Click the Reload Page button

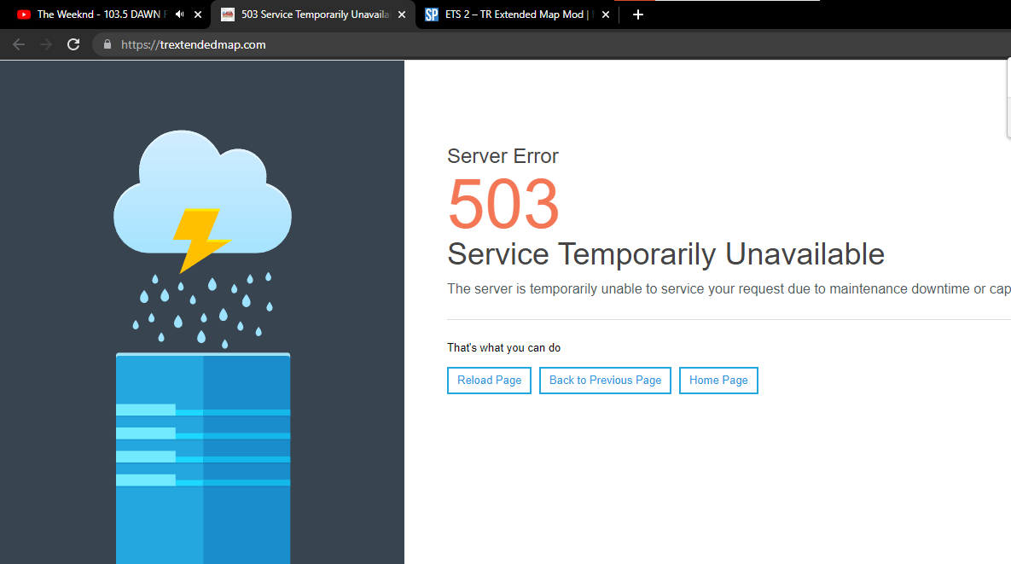(490, 381)
